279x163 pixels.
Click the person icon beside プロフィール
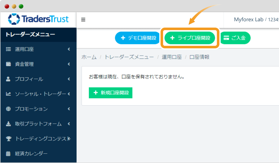tap(8, 79)
